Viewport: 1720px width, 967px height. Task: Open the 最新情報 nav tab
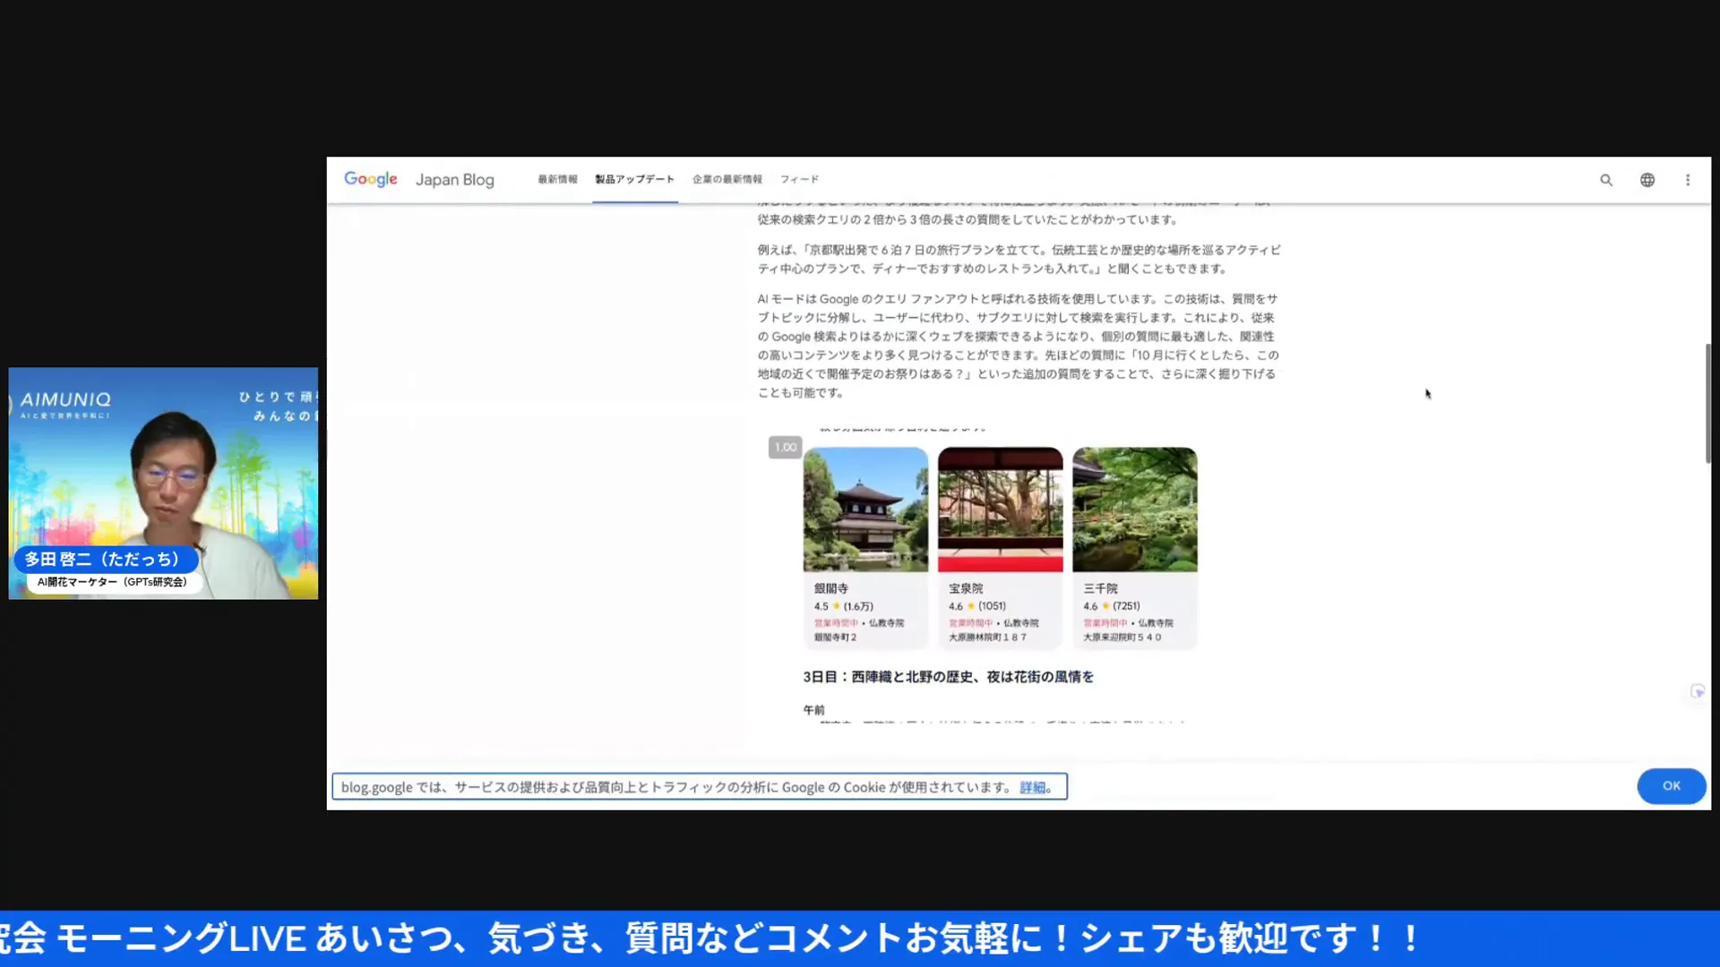click(x=557, y=179)
